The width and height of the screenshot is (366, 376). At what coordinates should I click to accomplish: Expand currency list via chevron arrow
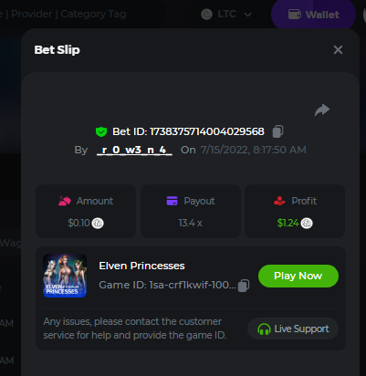click(248, 15)
